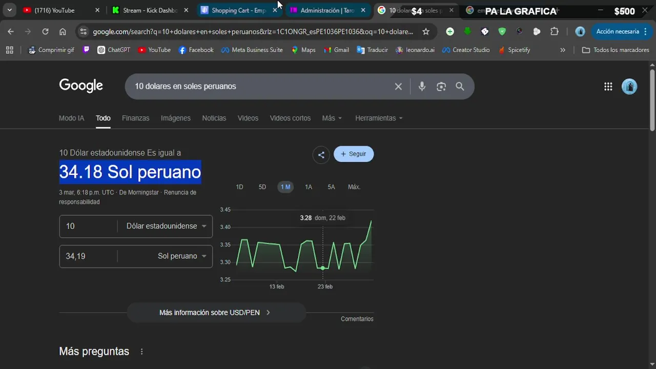Open the tab search chevron at the top left
Screen dimensions: 656x369
pyautogui.click(x=9, y=10)
